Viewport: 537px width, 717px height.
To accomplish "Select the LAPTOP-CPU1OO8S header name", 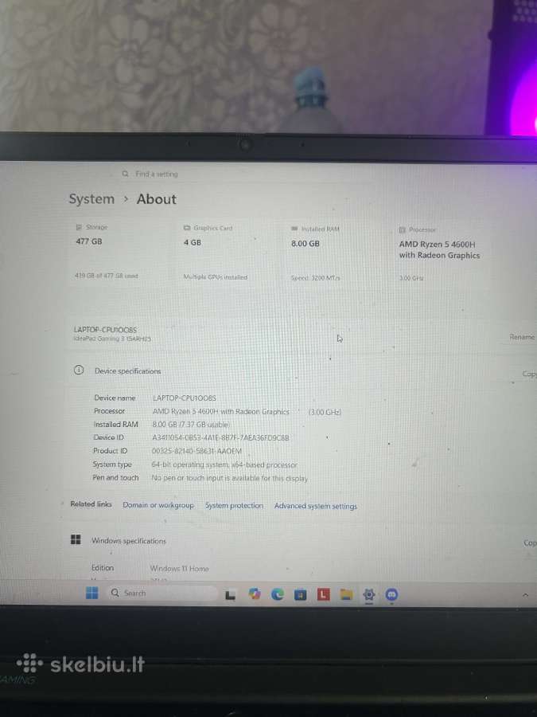I will [x=105, y=329].
